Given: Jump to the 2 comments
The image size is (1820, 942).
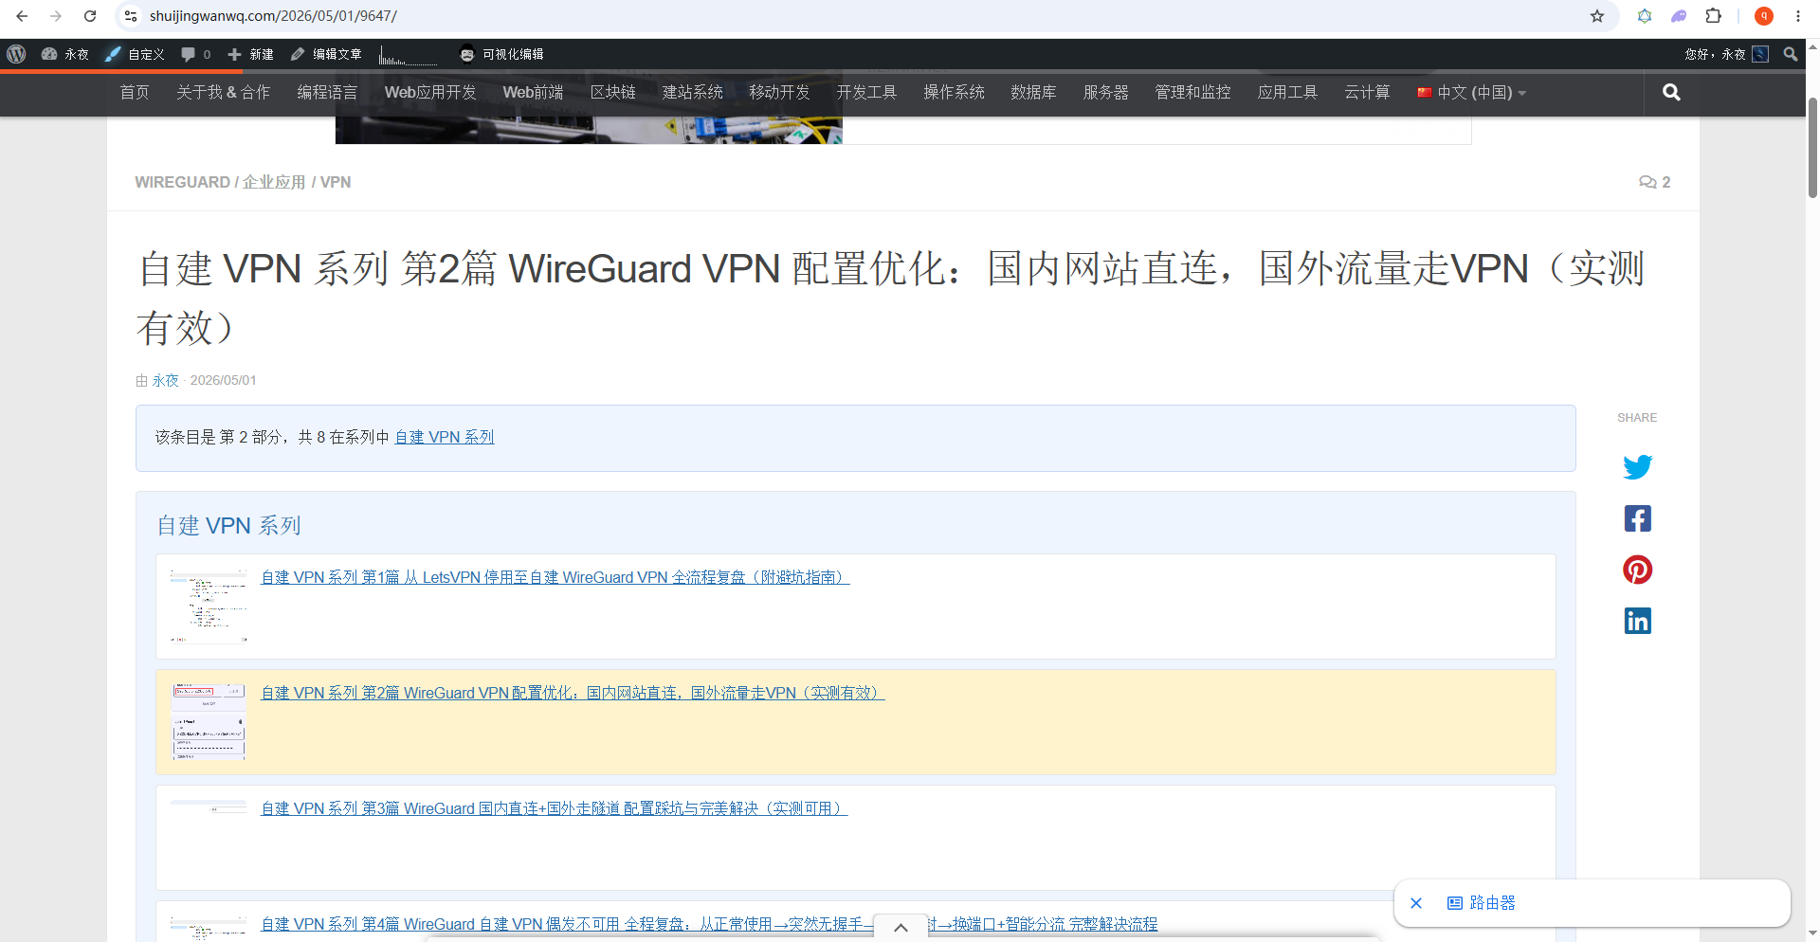Looking at the screenshot, I should click(1654, 182).
